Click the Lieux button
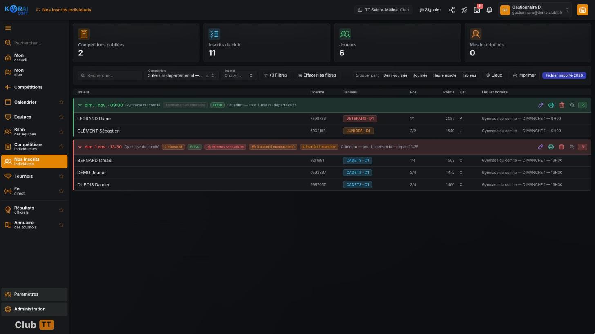 (494, 75)
